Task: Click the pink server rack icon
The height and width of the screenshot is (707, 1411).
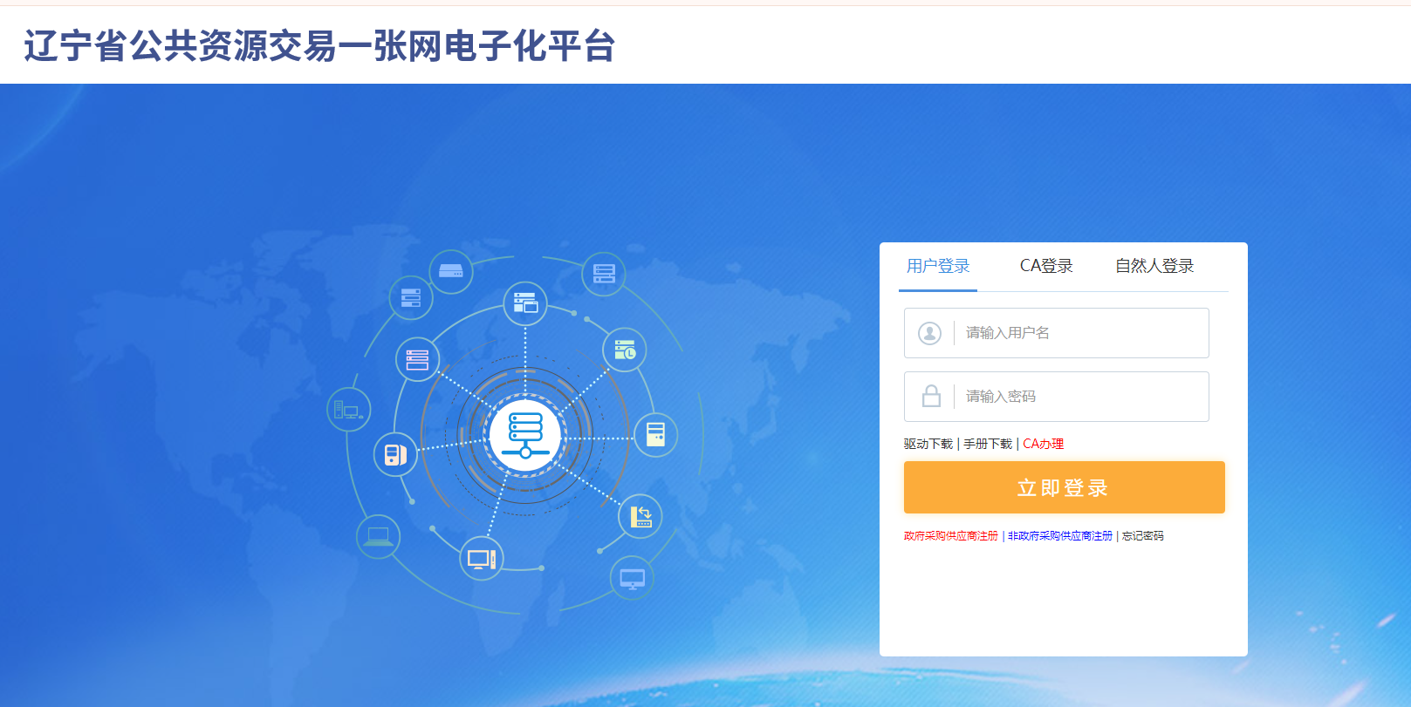Action: (x=417, y=359)
